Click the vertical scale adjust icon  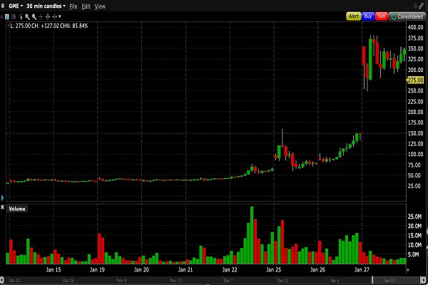click(x=48, y=17)
